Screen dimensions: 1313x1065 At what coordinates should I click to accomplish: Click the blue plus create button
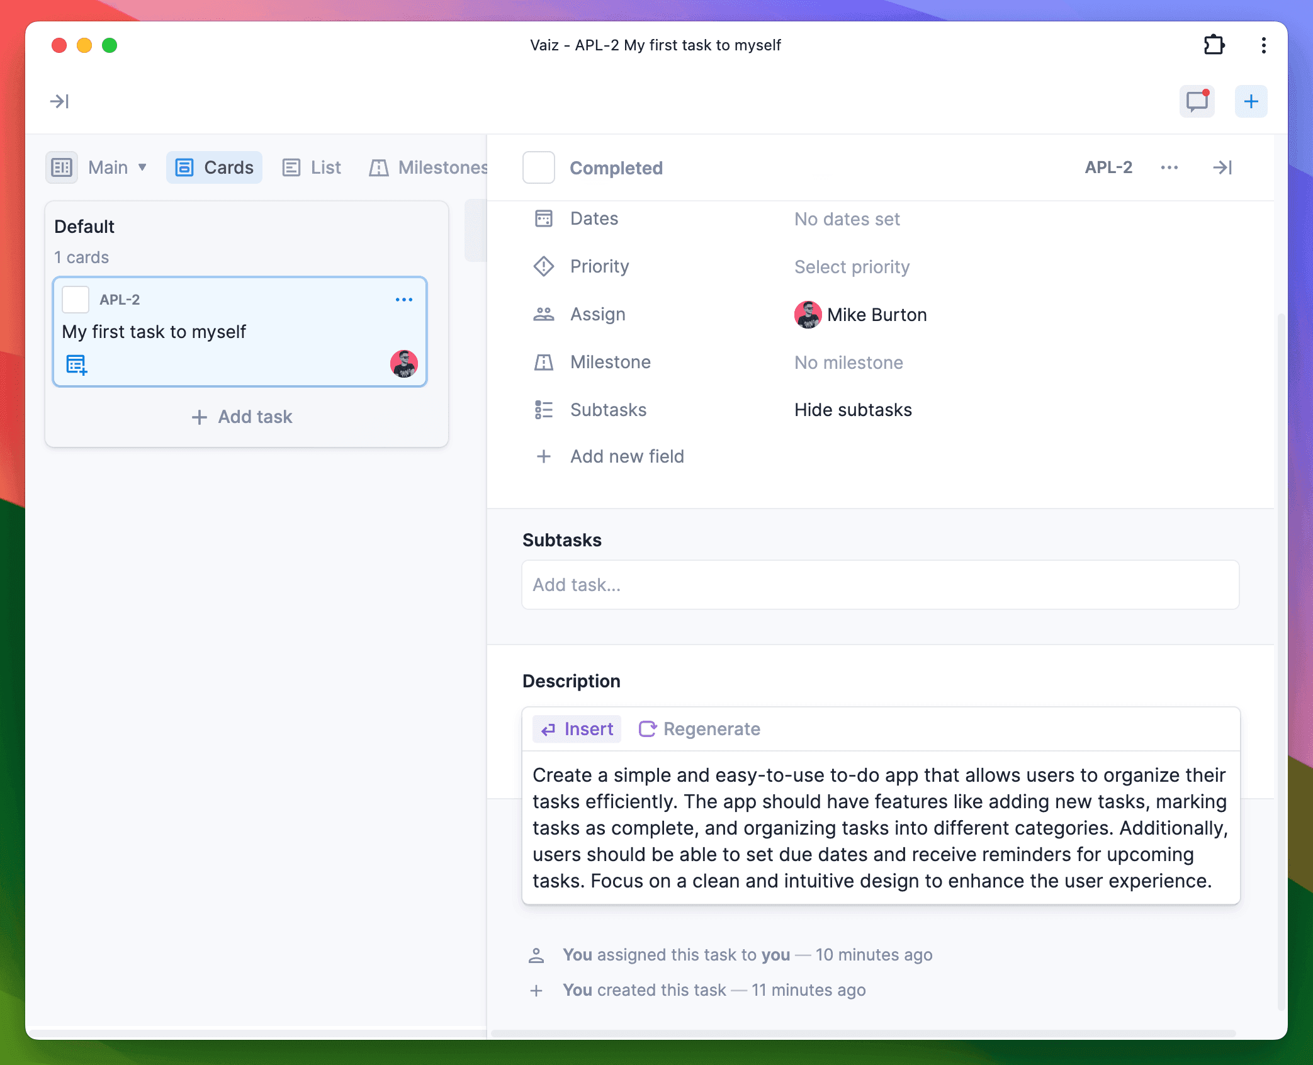1251,101
